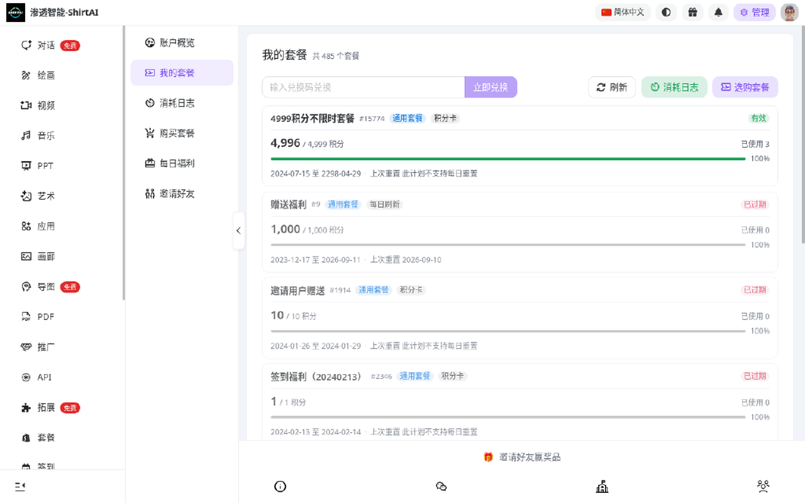Open the green 消耗日志 log button
Screen dimensions: 805x503
674,87
